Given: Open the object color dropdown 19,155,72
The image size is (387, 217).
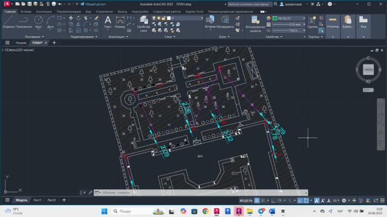Looking at the screenshot, I should 289,18.
